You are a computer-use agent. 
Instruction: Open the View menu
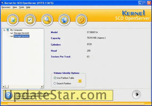(x=15, y=7)
